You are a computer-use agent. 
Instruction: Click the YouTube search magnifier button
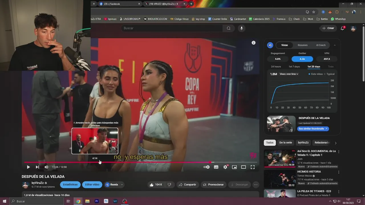(229, 28)
